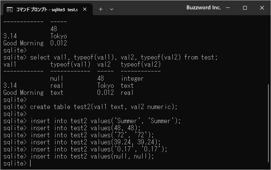Minimize the terminal window

(228, 8)
